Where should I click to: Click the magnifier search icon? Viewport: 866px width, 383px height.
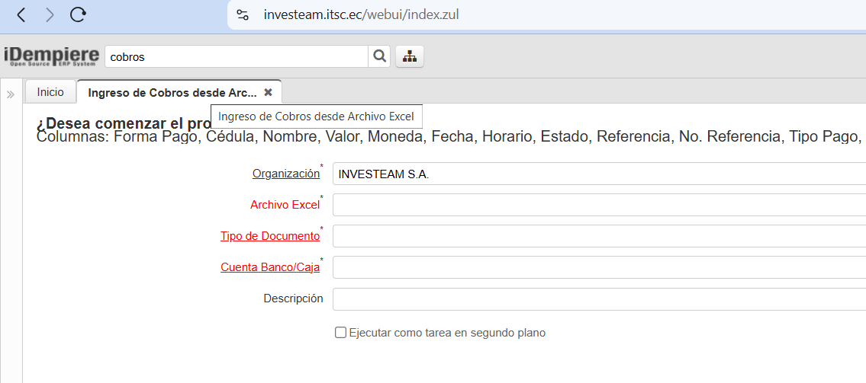click(x=378, y=56)
